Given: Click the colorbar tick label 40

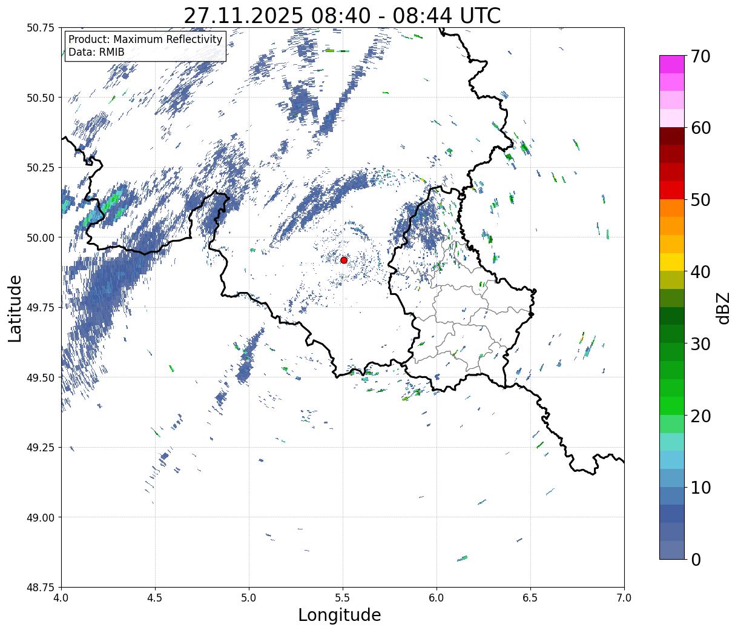Looking at the screenshot, I should click(701, 271).
